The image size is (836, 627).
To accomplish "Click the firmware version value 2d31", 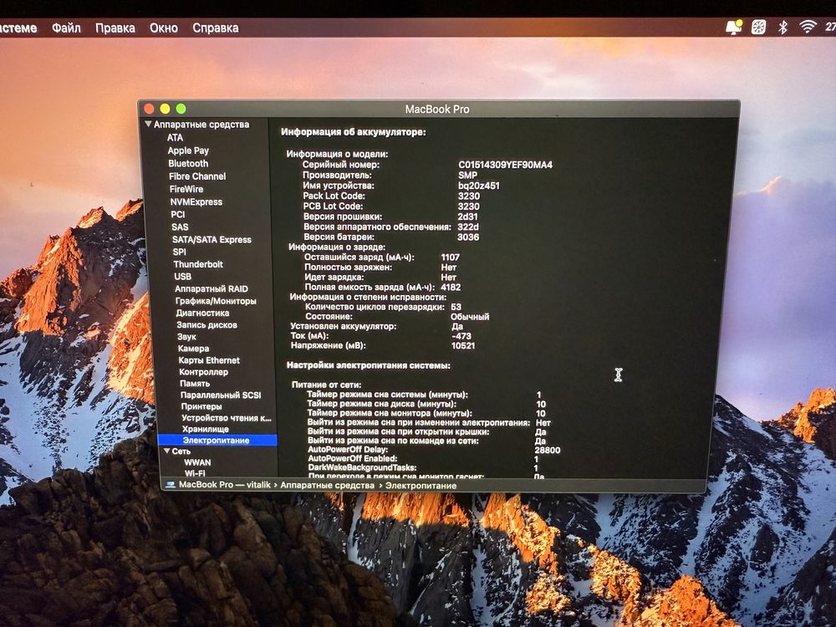I will 467,217.
